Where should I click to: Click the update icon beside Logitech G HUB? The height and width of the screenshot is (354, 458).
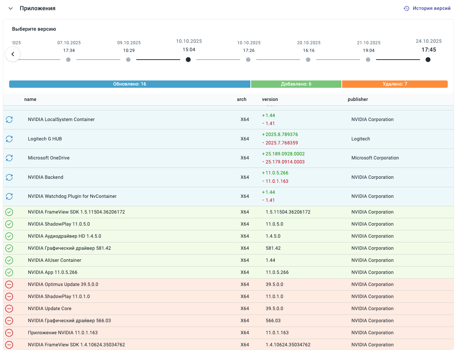point(10,139)
